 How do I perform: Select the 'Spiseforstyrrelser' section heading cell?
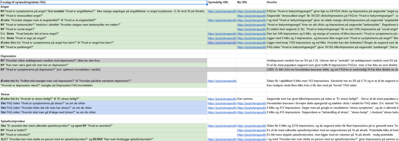tap(104, 121)
